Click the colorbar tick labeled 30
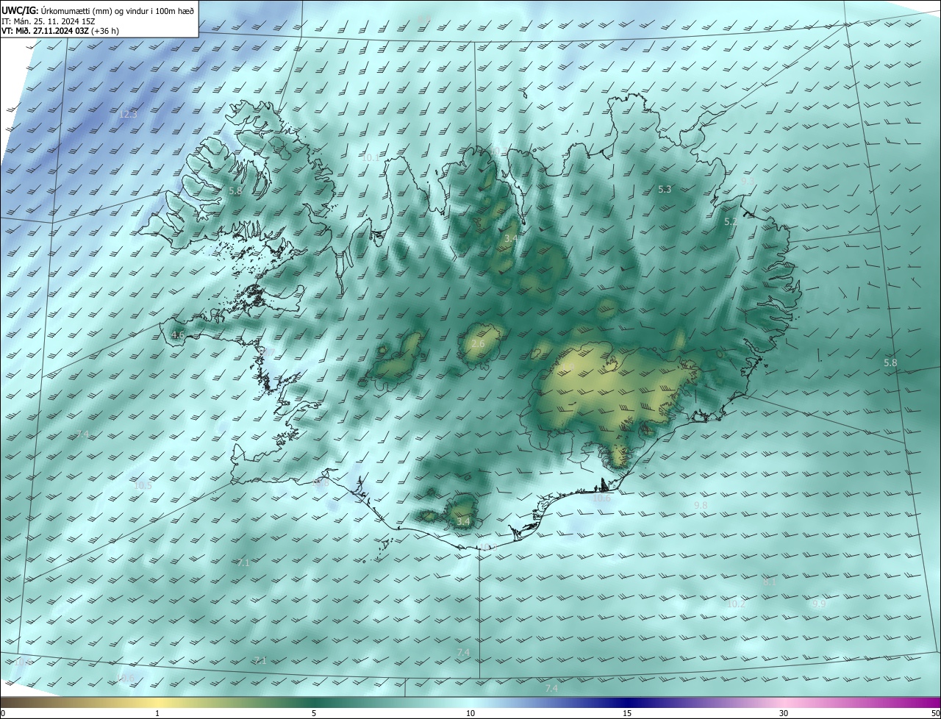Image resolution: width=941 pixels, height=719 pixels. click(x=784, y=712)
